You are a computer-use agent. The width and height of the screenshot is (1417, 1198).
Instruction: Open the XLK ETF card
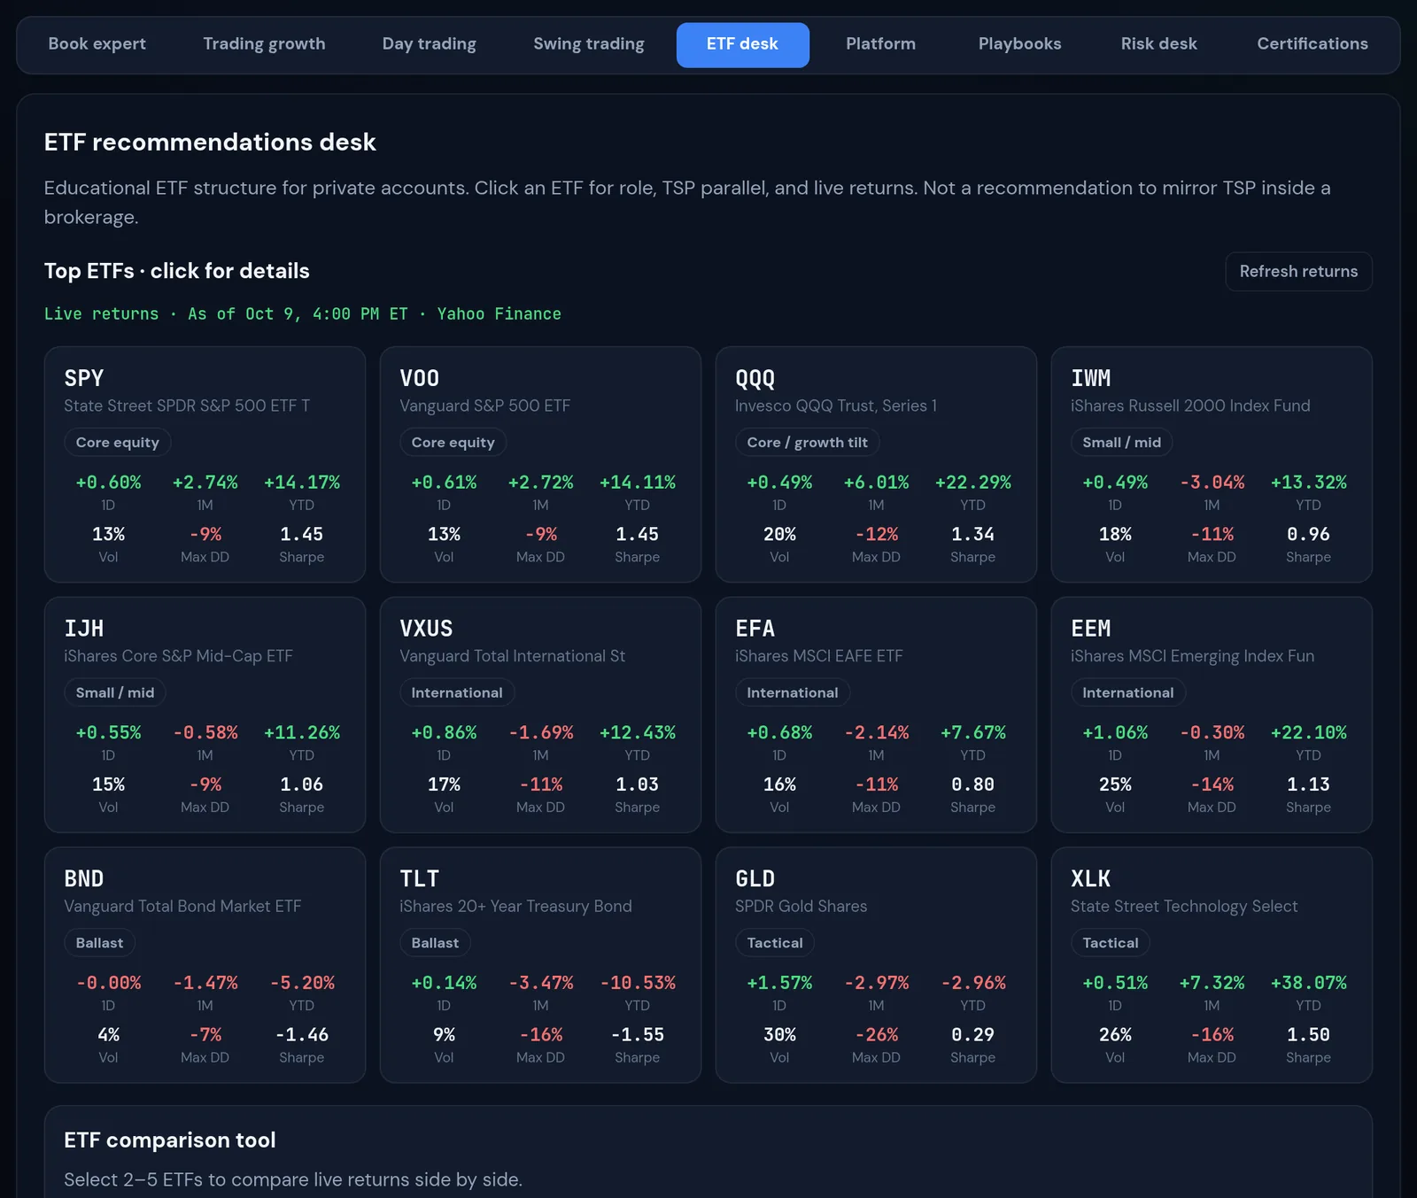coord(1212,965)
